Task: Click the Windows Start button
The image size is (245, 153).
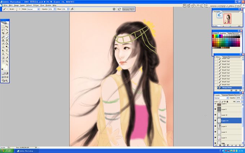Action: (7, 151)
